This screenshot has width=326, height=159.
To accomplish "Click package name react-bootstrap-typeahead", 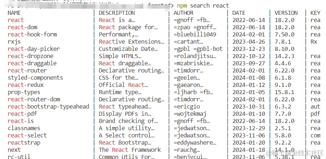I will (x=48, y=107).
